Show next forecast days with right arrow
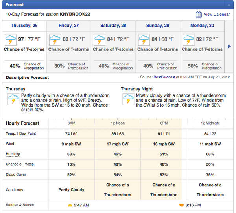This screenshot has width=236, height=213. coord(229,46)
